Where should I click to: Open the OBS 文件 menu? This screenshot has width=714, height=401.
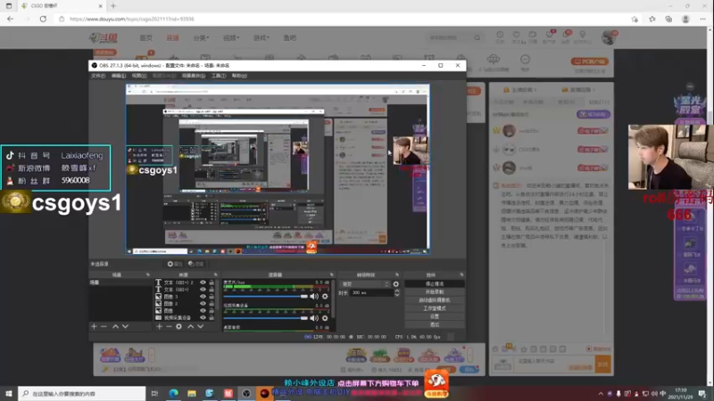98,76
